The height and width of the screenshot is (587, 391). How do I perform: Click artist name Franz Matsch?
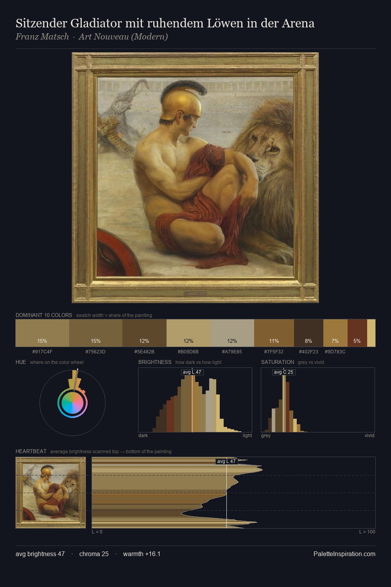point(42,37)
